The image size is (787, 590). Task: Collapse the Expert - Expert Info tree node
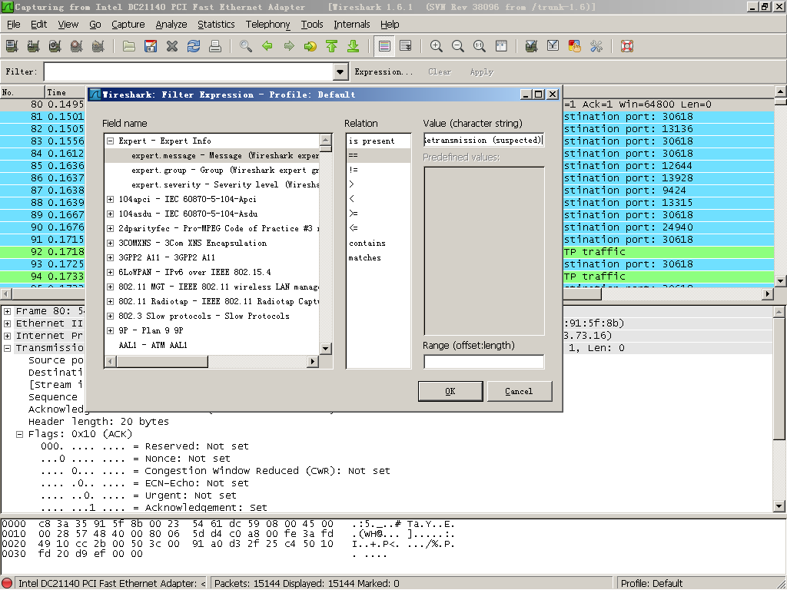tap(111, 141)
